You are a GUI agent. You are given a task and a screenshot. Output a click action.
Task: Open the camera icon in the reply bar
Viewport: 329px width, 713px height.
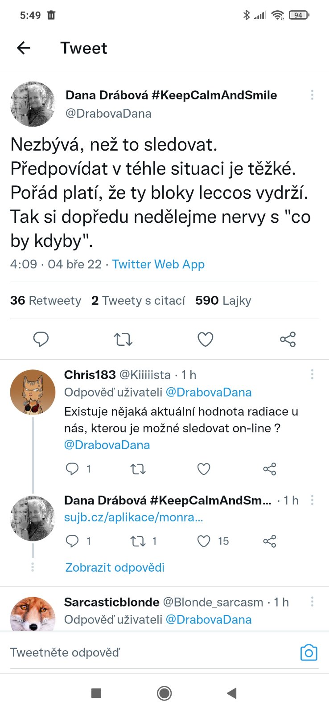308,653
